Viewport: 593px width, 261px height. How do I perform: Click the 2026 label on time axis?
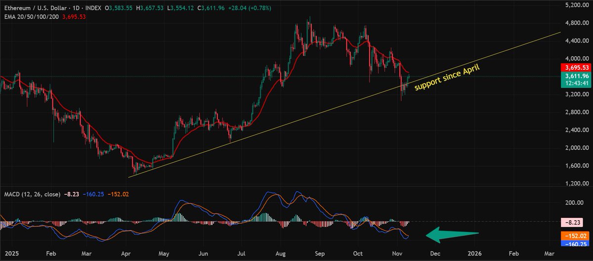[474, 253]
